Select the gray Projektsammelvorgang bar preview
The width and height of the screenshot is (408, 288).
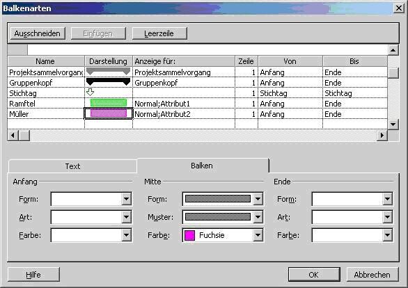[x=108, y=71]
